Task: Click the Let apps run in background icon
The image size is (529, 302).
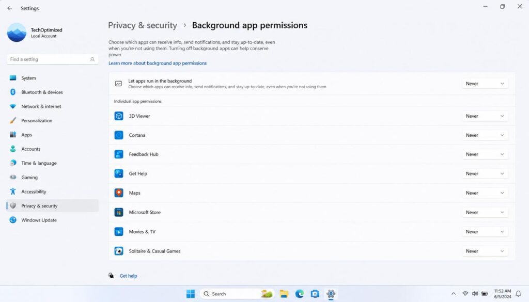Action: coord(118,84)
